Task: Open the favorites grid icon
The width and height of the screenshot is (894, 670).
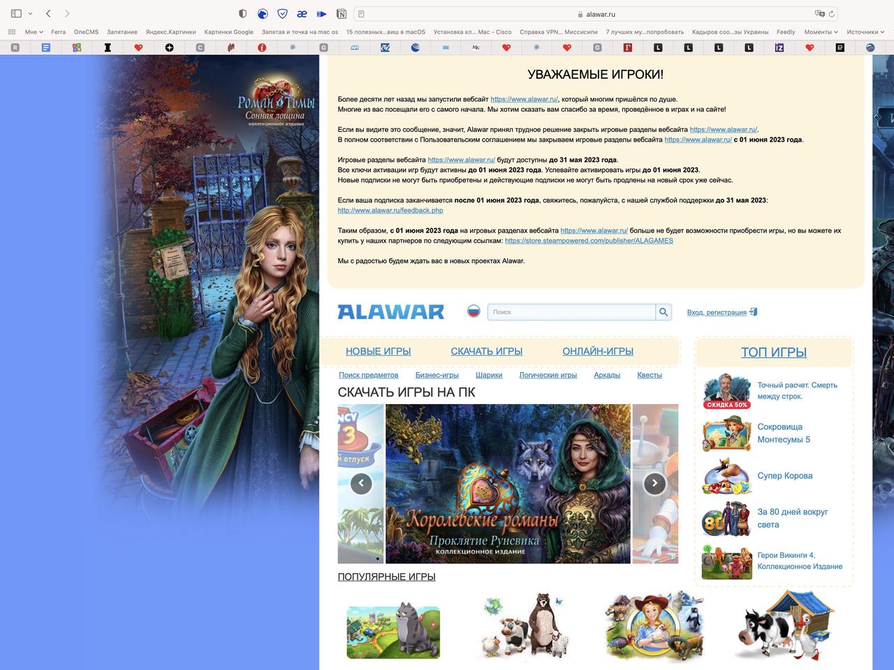Action: pos(11,31)
